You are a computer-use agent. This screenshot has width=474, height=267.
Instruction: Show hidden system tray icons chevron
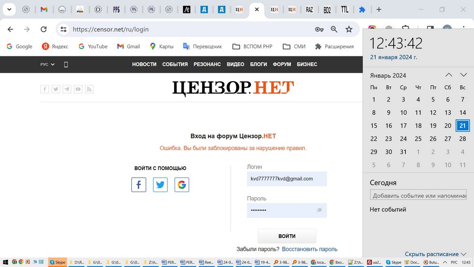[x=445, y=262]
